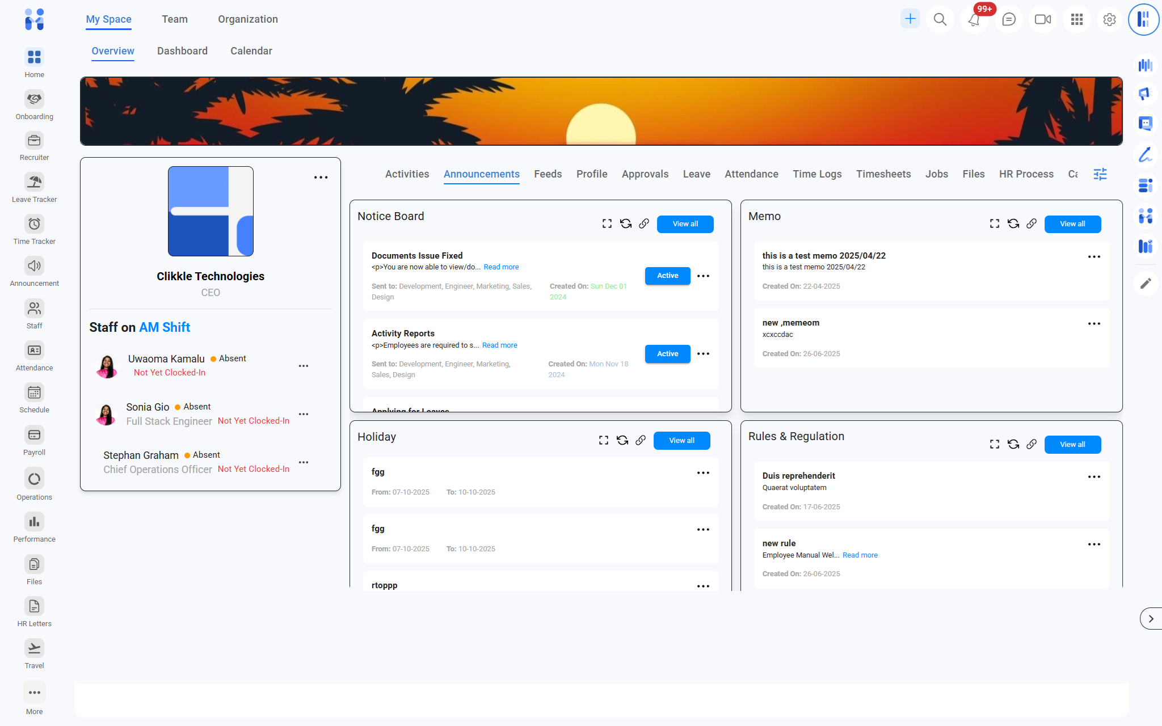Open options menu for Uwaoma Kamalu

coord(304,366)
